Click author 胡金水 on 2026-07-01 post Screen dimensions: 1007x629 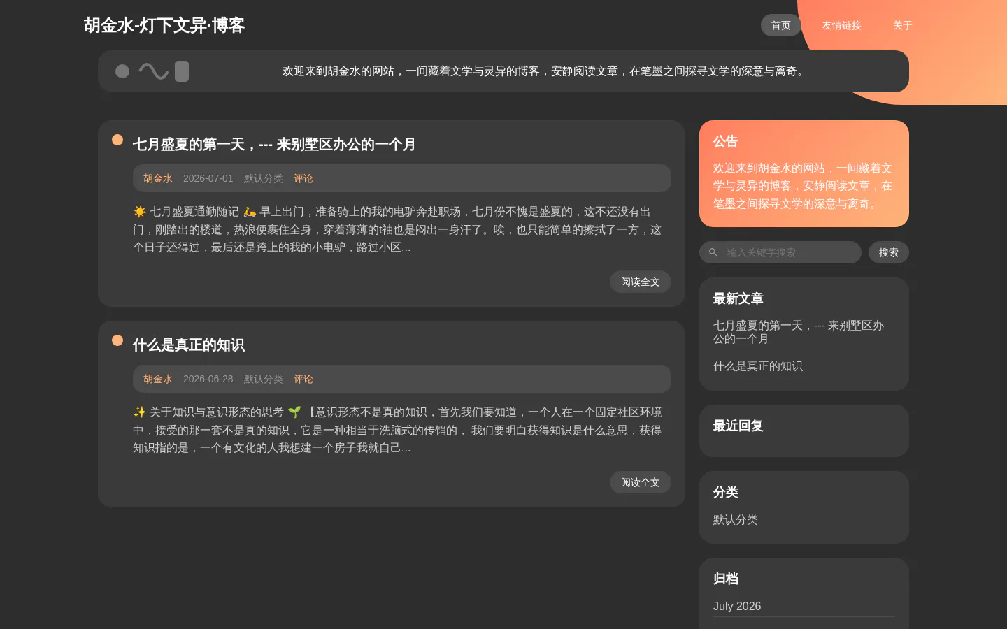158,178
